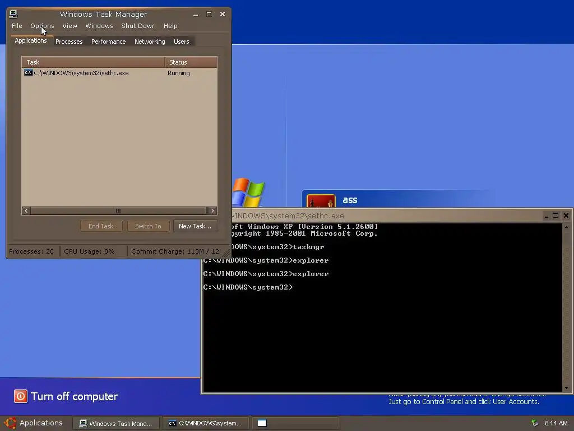Click the 8:14 AM clock
Screen dimensions: 574x431
point(556,423)
